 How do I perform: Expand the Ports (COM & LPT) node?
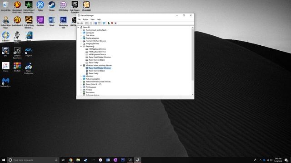coord(81,84)
